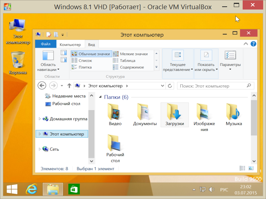
Task: Click the layout gallery down arrow
Action: pos(156,60)
